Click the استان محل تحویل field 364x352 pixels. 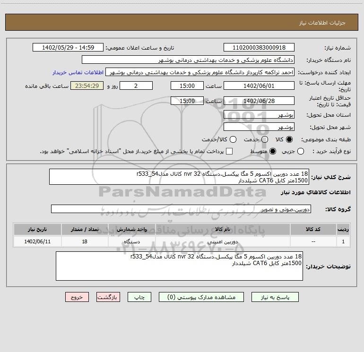pyautogui.click(x=259, y=115)
